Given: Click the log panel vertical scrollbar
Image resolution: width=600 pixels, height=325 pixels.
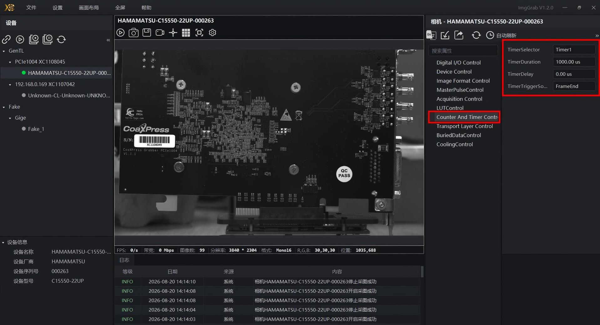Looking at the screenshot, I should 422,271.
